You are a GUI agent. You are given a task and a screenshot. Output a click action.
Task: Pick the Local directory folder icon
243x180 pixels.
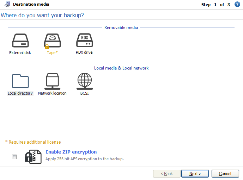20,81
